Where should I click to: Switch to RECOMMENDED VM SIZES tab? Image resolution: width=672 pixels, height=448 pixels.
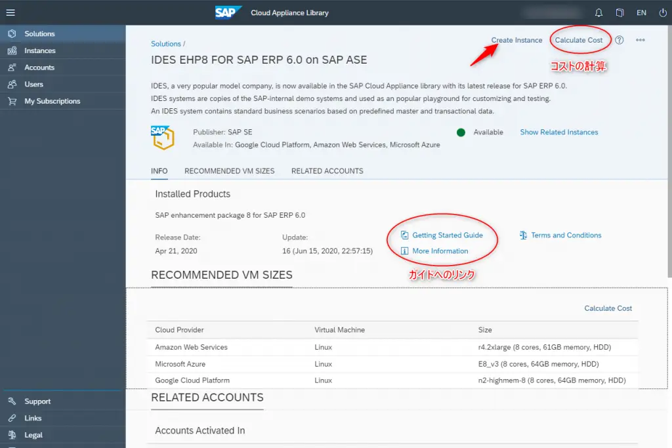[x=229, y=171]
